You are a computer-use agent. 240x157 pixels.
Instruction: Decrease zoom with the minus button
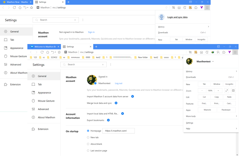[x=202, y=91]
